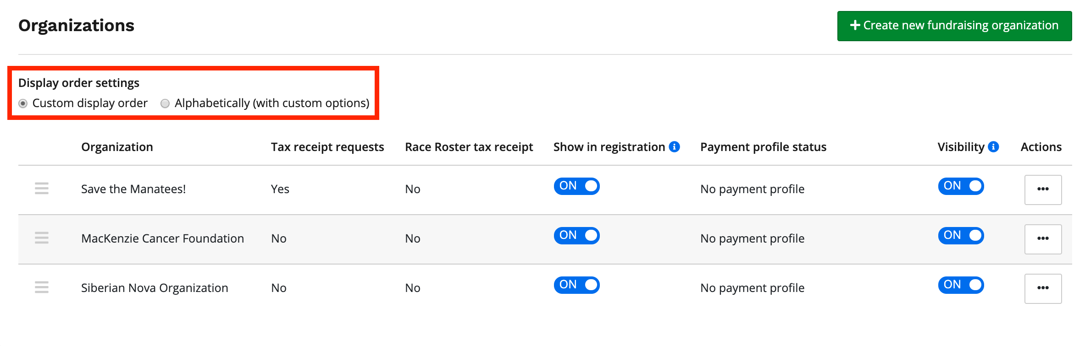Switch off Visibility for Siberian Nova Organization
1085x346 pixels.
click(x=961, y=285)
